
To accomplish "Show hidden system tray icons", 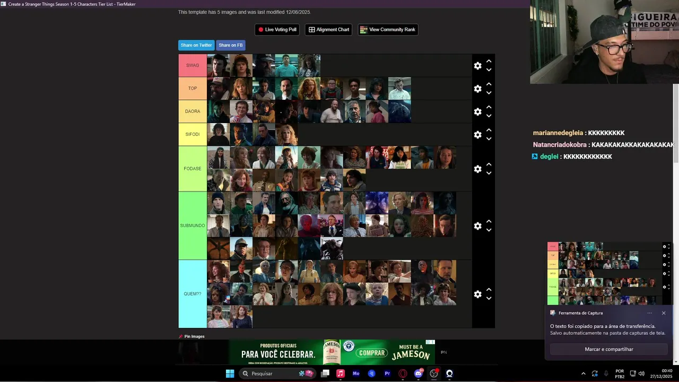I will point(584,374).
